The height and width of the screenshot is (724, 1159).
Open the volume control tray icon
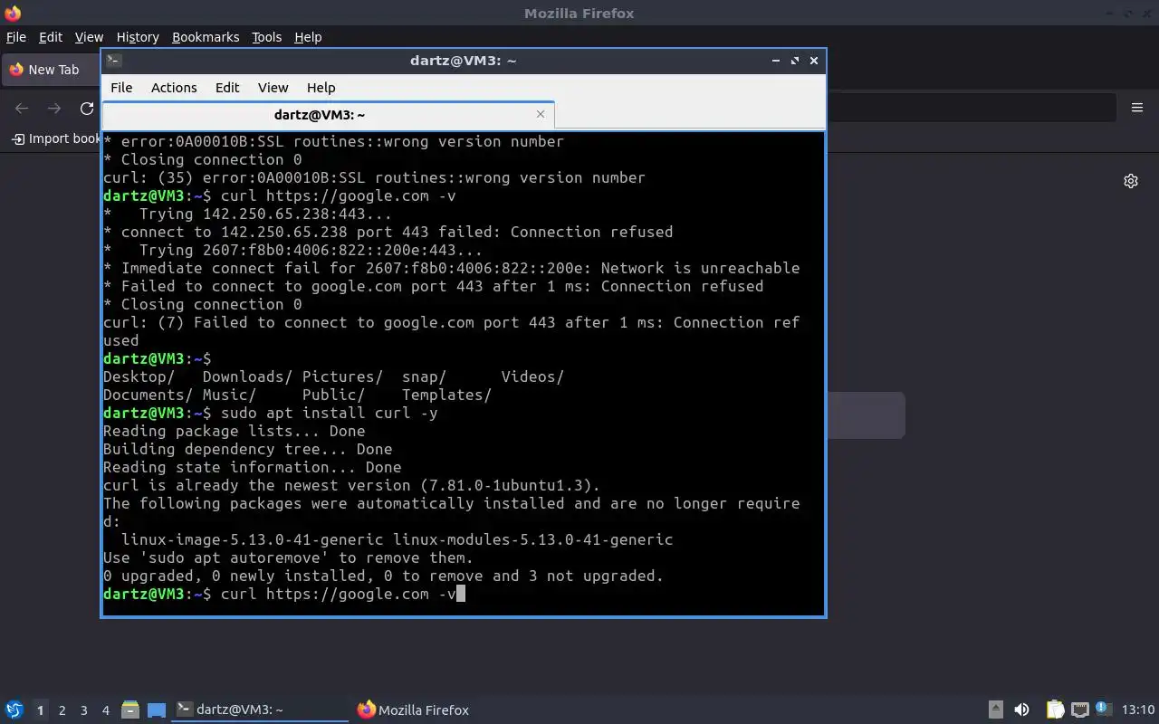1021,710
